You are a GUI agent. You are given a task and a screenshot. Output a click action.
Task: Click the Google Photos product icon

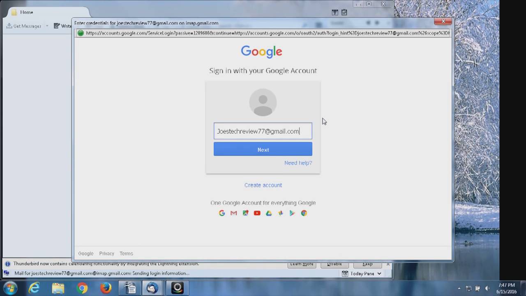[281, 213]
